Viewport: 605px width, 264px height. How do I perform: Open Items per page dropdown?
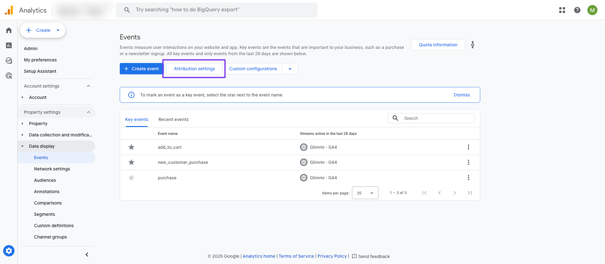[365, 193]
